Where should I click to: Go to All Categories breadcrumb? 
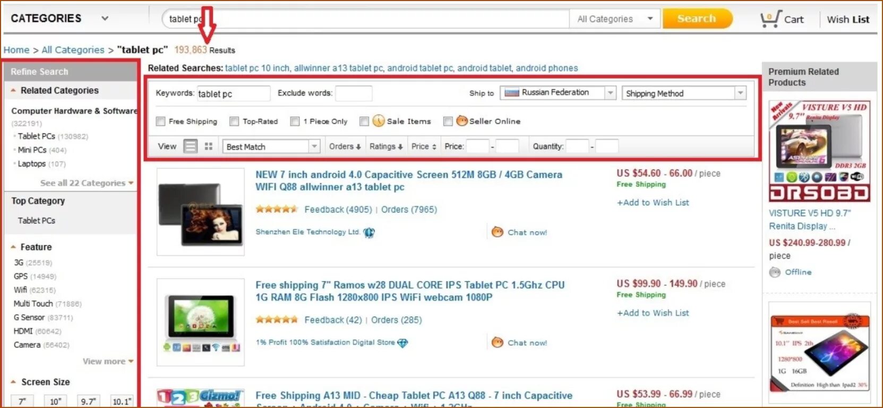pos(73,50)
